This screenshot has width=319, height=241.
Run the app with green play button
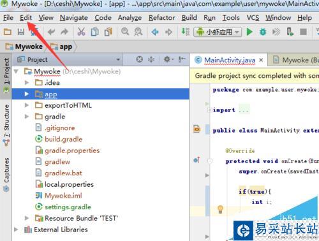pos(249,32)
